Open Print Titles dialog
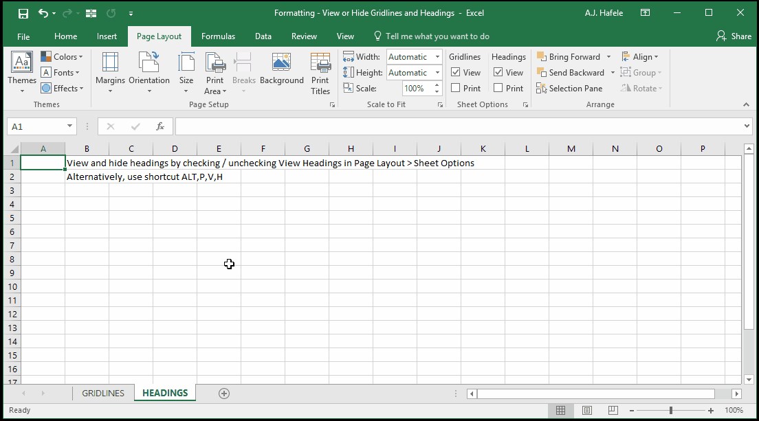This screenshot has height=421, width=759. [x=320, y=73]
